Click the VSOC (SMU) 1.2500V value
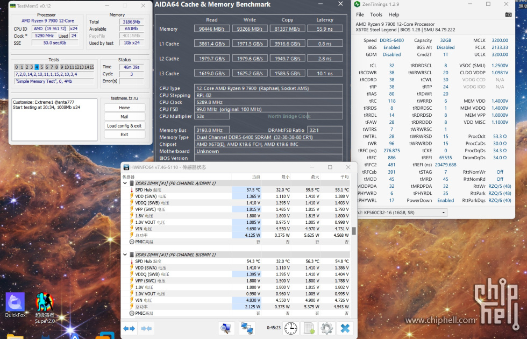The width and height of the screenshot is (527, 339). tap(500, 66)
